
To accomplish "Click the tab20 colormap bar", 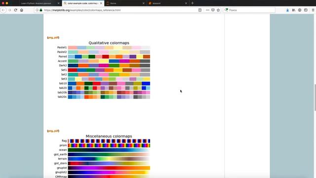I will pos(109,88).
